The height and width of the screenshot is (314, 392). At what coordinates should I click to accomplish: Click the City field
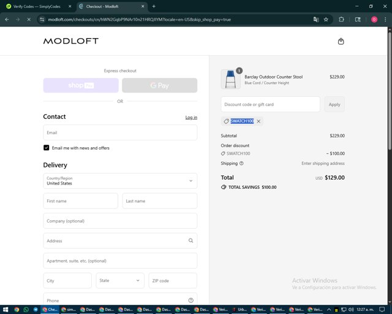tap(67, 280)
